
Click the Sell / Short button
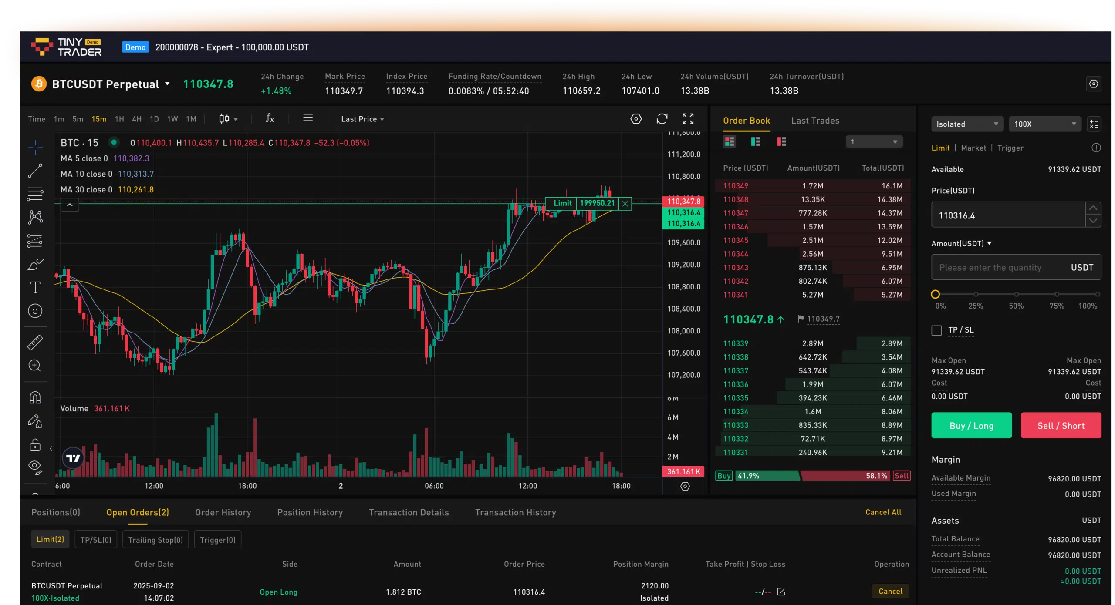(1061, 425)
